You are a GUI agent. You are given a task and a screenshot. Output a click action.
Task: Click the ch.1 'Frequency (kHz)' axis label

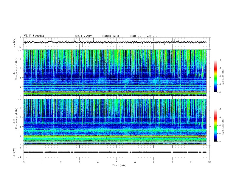click(x=16, y=69)
